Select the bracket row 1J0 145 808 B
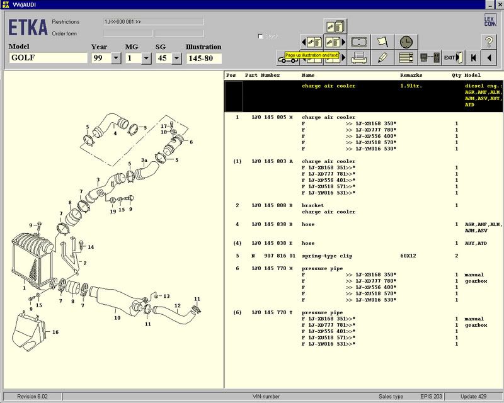This screenshot has height=403, width=504. tap(364, 208)
